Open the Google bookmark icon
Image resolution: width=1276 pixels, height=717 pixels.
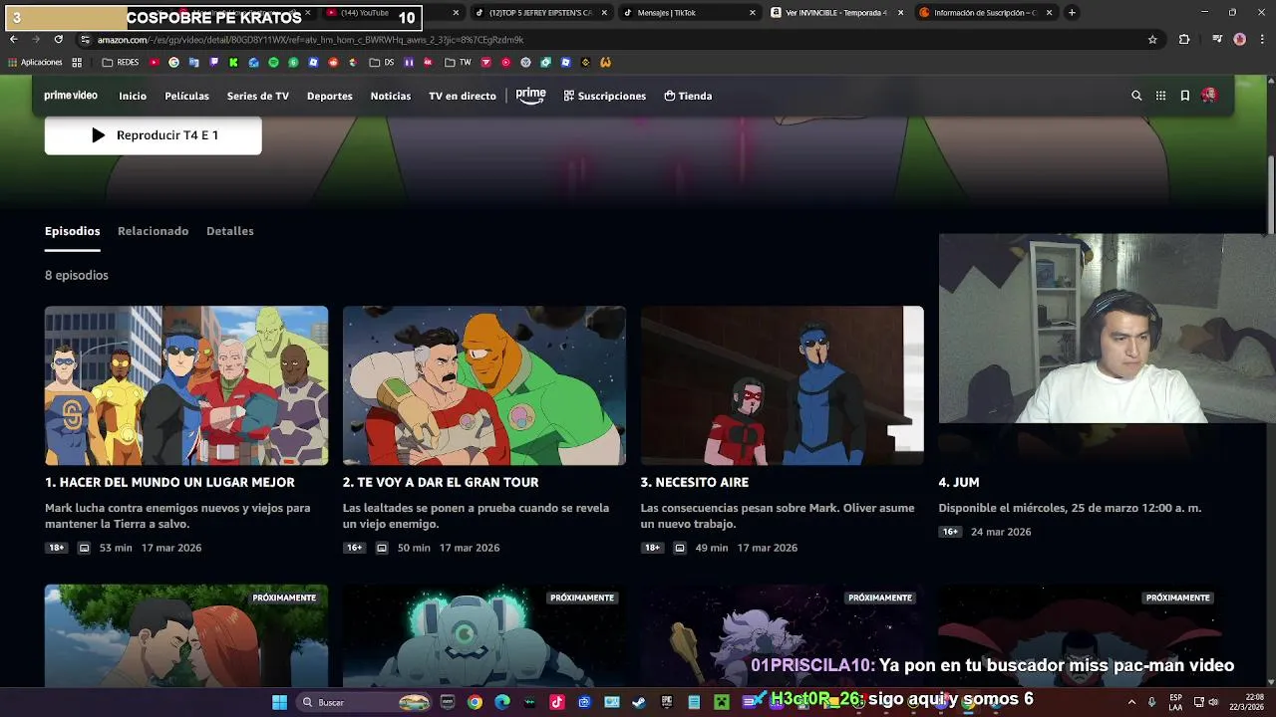coord(173,62)
